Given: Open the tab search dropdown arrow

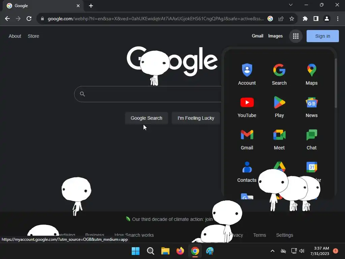Looking at the screenshot, I should click(291, 5).
